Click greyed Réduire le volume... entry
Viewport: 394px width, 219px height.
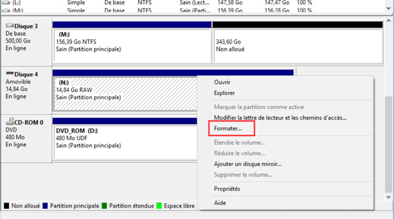tap(239, 153)
